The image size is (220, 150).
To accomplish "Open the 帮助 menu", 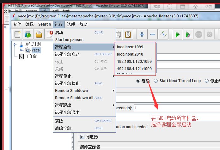I will pos(83,24).
